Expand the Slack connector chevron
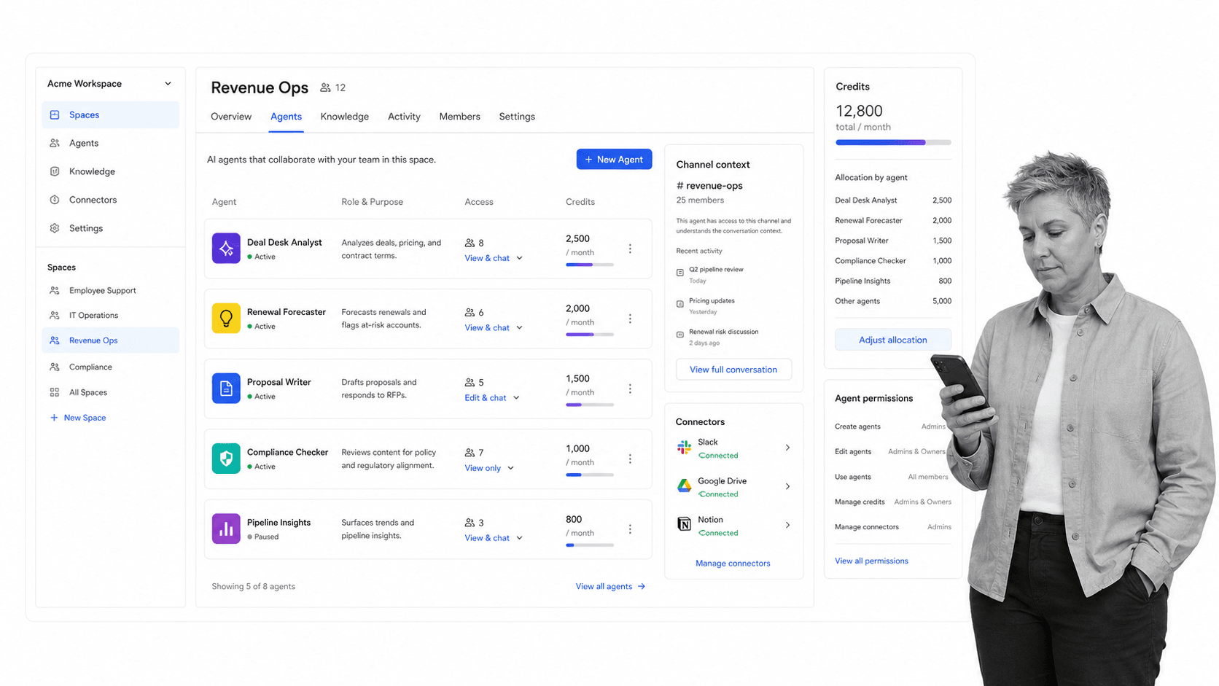Image resolution: width=1219 pixels, height=686 pixels. pos(787,448)
